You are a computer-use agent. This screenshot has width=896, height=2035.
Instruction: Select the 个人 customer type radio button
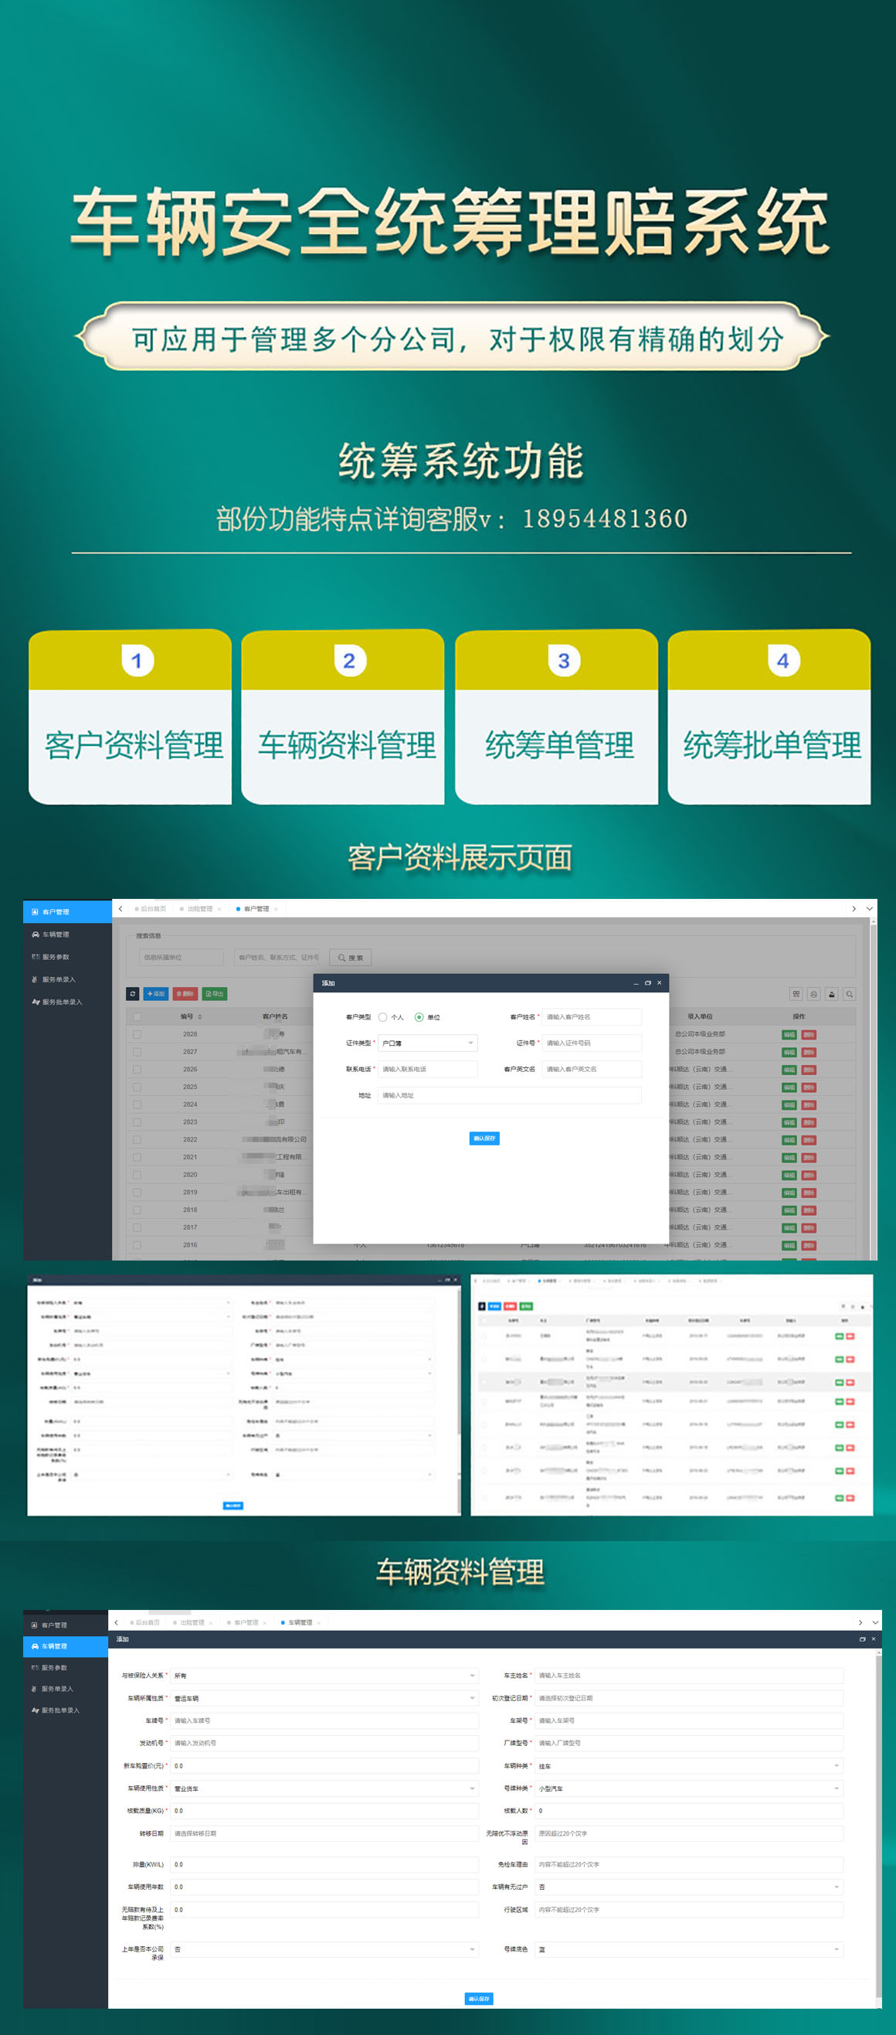pyautogui.click(x=383, y=1017)
